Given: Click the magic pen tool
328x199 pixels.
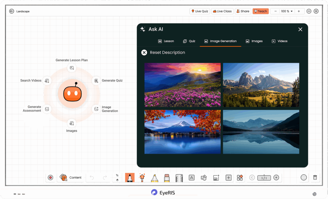Looking at the screenshot, I should pyautogui.click(x=142, y=178).
